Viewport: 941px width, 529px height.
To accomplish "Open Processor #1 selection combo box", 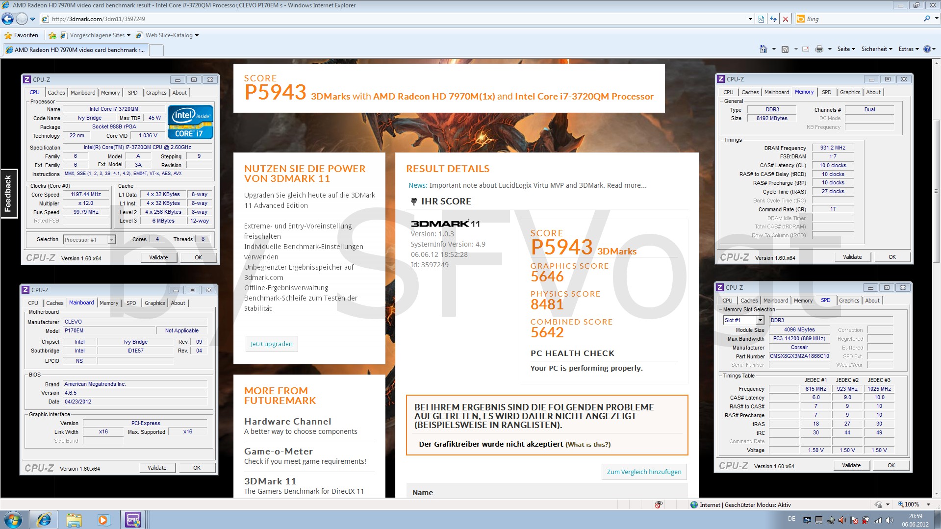I will coord(89,240).
